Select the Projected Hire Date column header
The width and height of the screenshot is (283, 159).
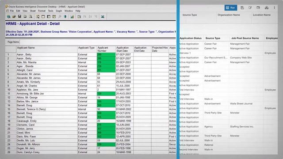coord(160,49)
